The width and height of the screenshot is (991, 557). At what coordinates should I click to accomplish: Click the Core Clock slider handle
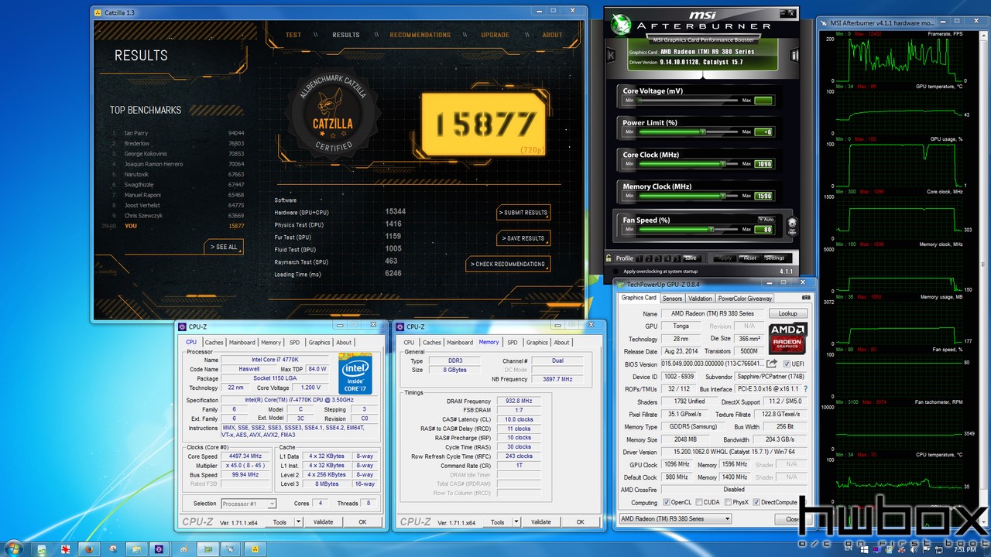tap(723, 164)
